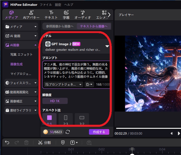Switch to テキストから画像へ tab
Viewport: 181px width, 155px height.
pyautogui.click(x=94, y=26)
